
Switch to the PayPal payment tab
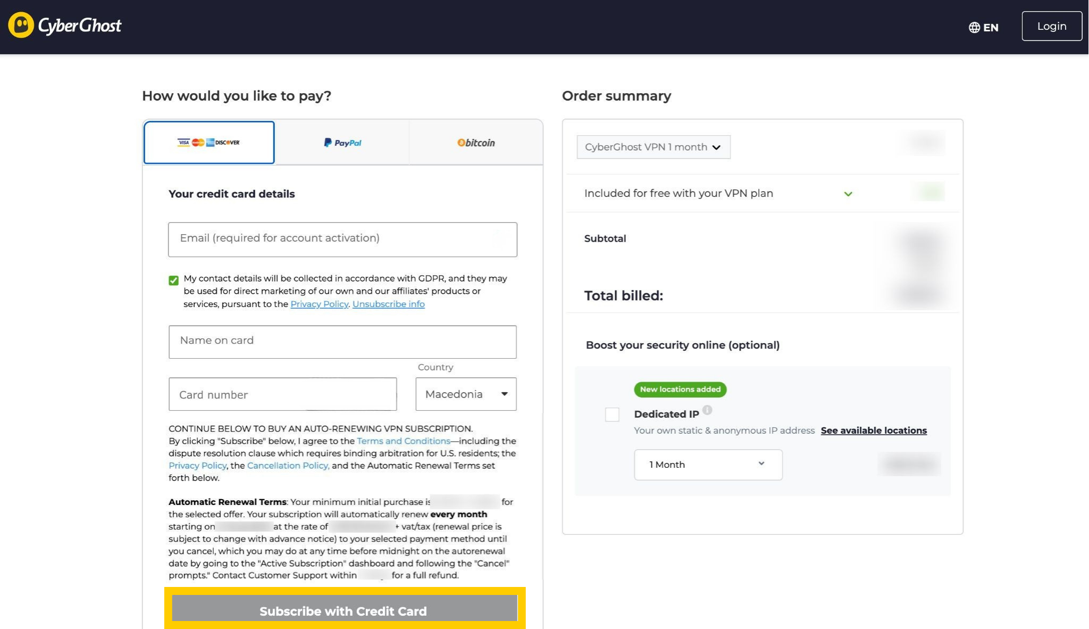pos(342,143)
